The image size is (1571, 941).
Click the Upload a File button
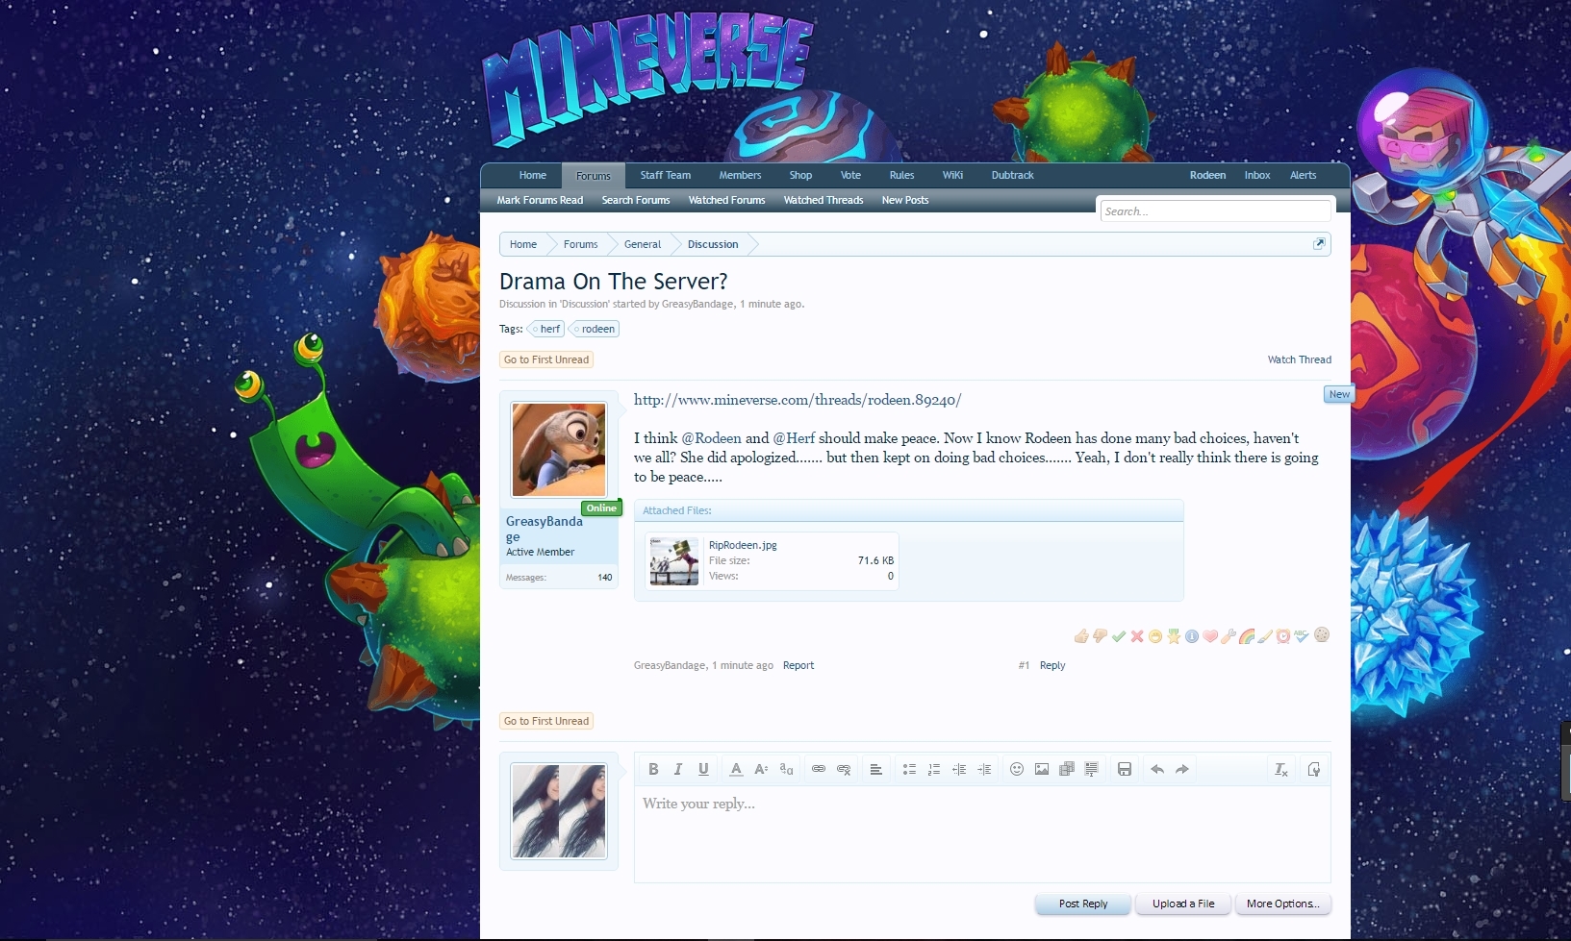[x=1183, y=904]
